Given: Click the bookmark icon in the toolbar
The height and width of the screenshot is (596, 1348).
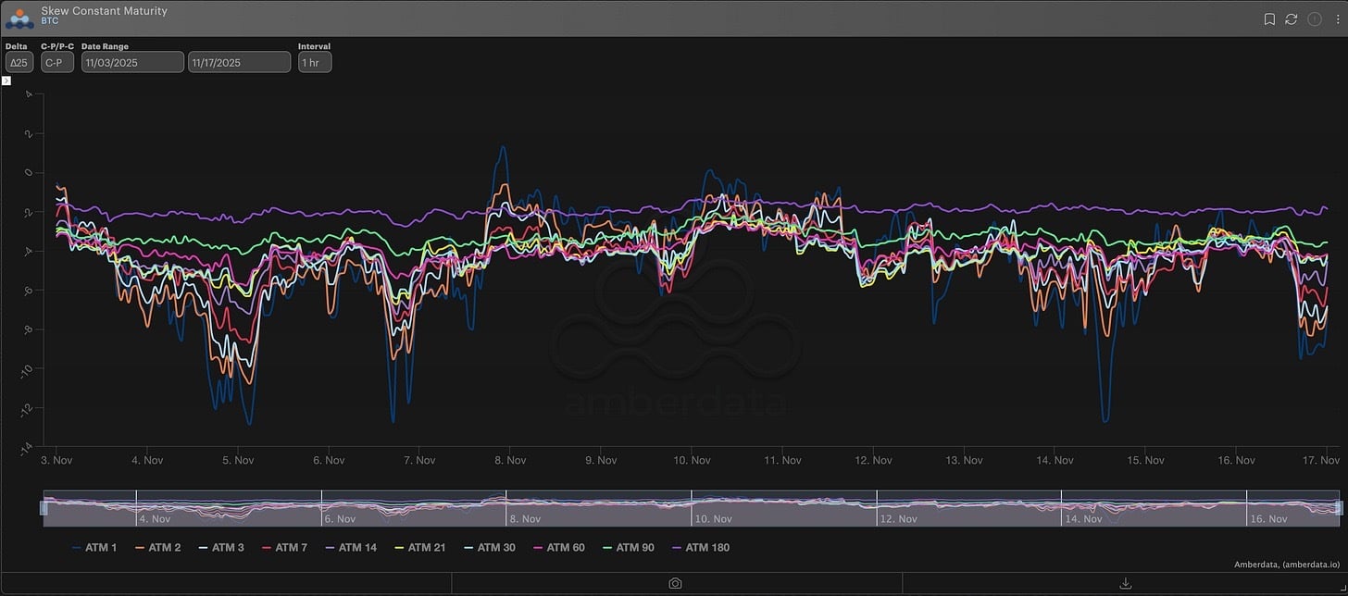Looking at the screenshot, I should (x=1268, y=19).
